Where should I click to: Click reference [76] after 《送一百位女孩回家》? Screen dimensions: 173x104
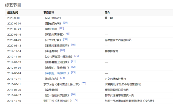point(73,94)
